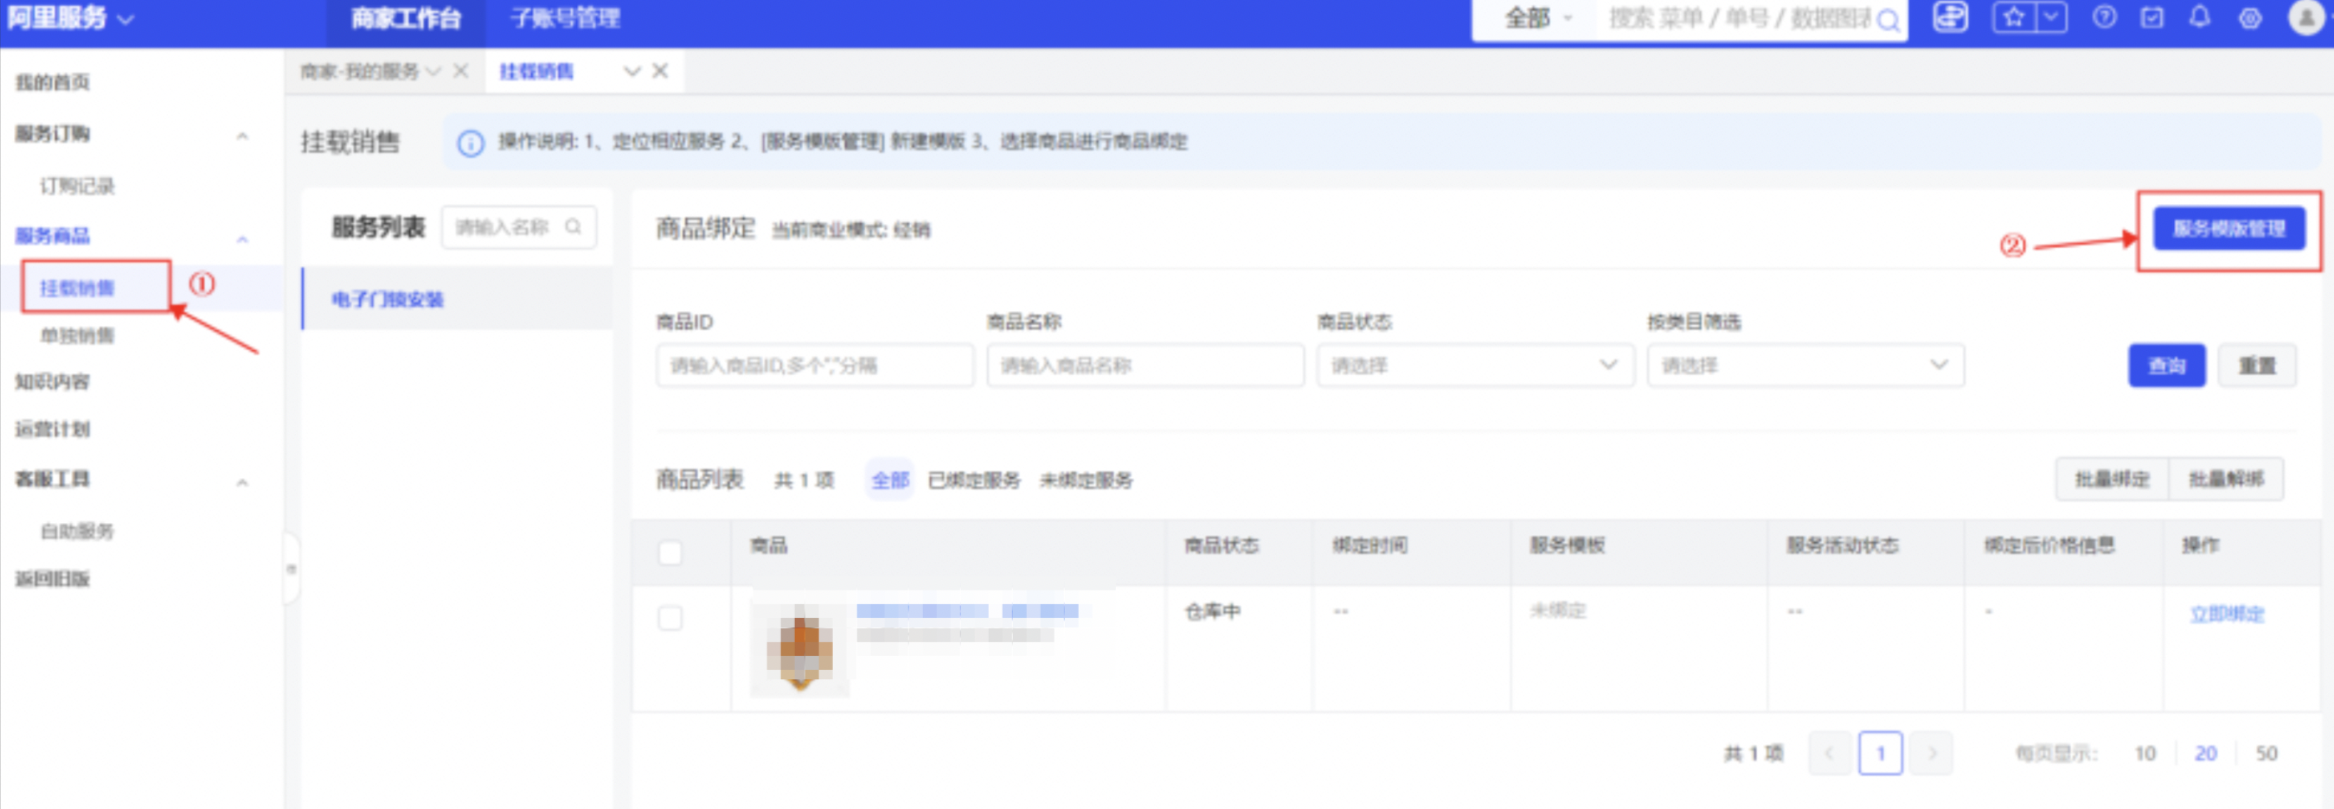Open the help question mark icon
Image resolution: width=2334 pixels, height=809 pixels.
pos(2104,17)
